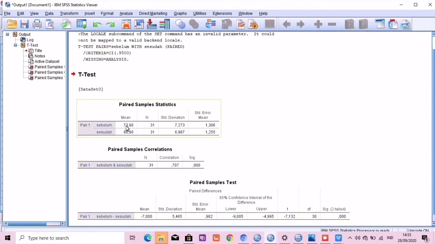Viewport: 435px width, 244px height.
Task: Click the Expand plus toolbar icon
Action: coord(318,24)
